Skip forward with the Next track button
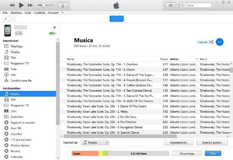233x160 pixels. (x=30, y=5)
